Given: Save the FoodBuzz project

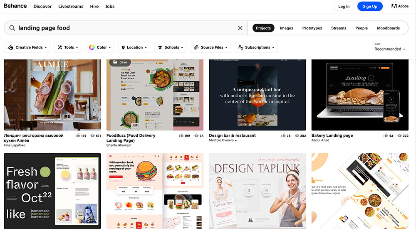Looking at the screenshot, I should 120,62.
